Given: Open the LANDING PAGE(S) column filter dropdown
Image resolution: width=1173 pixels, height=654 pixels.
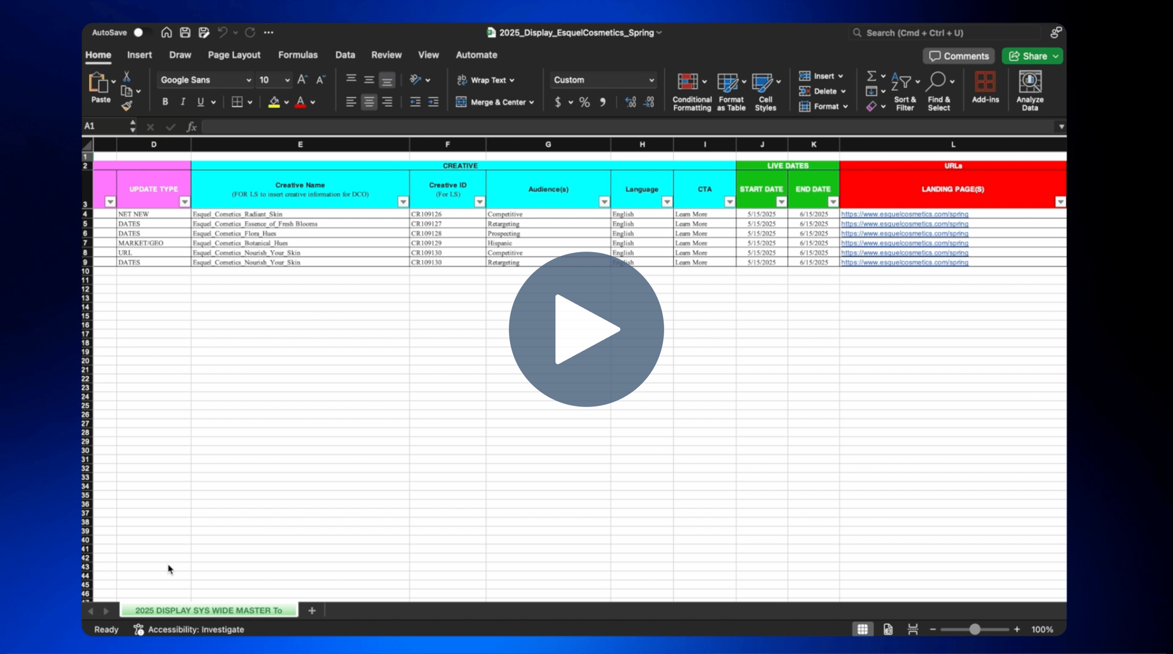Looking at the screenshot, I should 1060,202.
